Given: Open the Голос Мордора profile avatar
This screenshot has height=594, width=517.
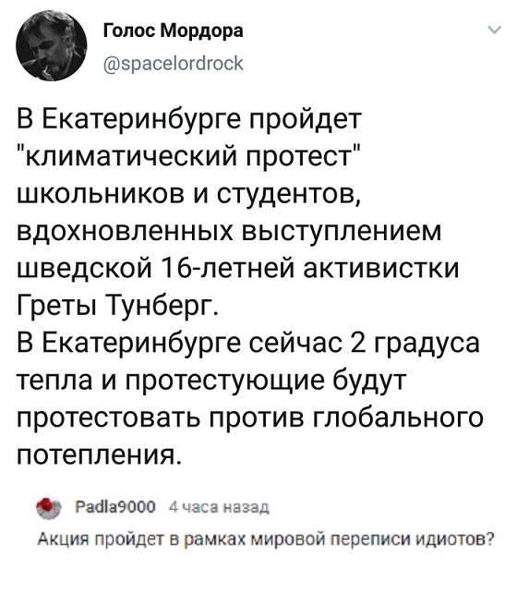Looking at the screenshot, I should (52, 46).
